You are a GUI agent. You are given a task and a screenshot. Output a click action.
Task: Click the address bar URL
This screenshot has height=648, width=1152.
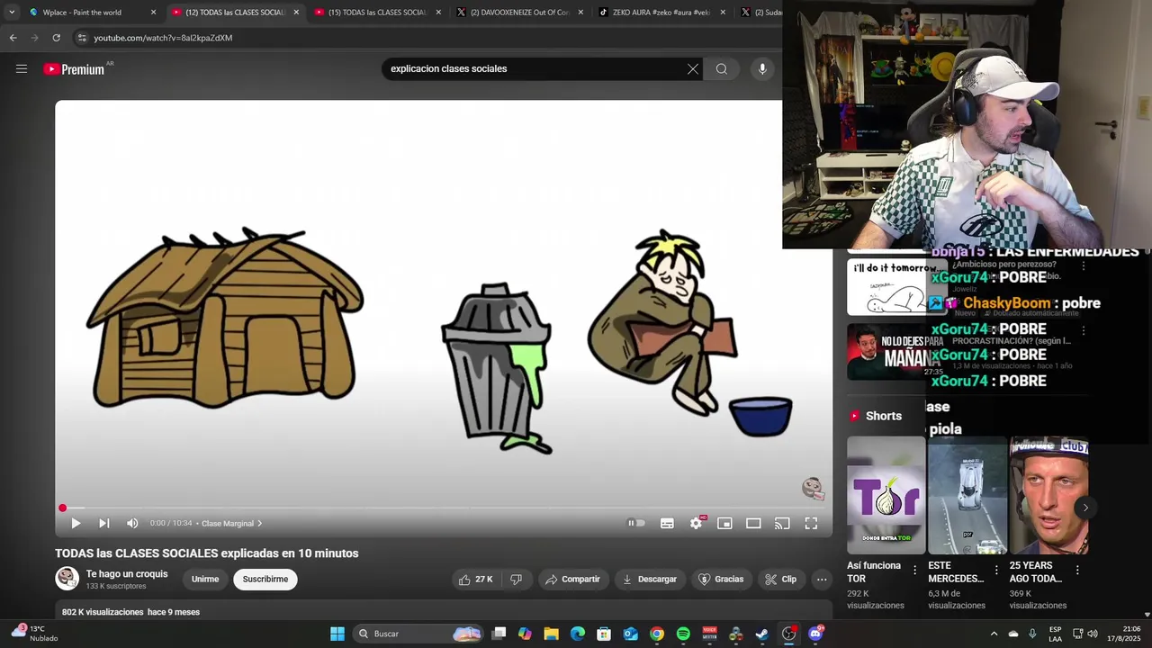click(x=163, y=38)
